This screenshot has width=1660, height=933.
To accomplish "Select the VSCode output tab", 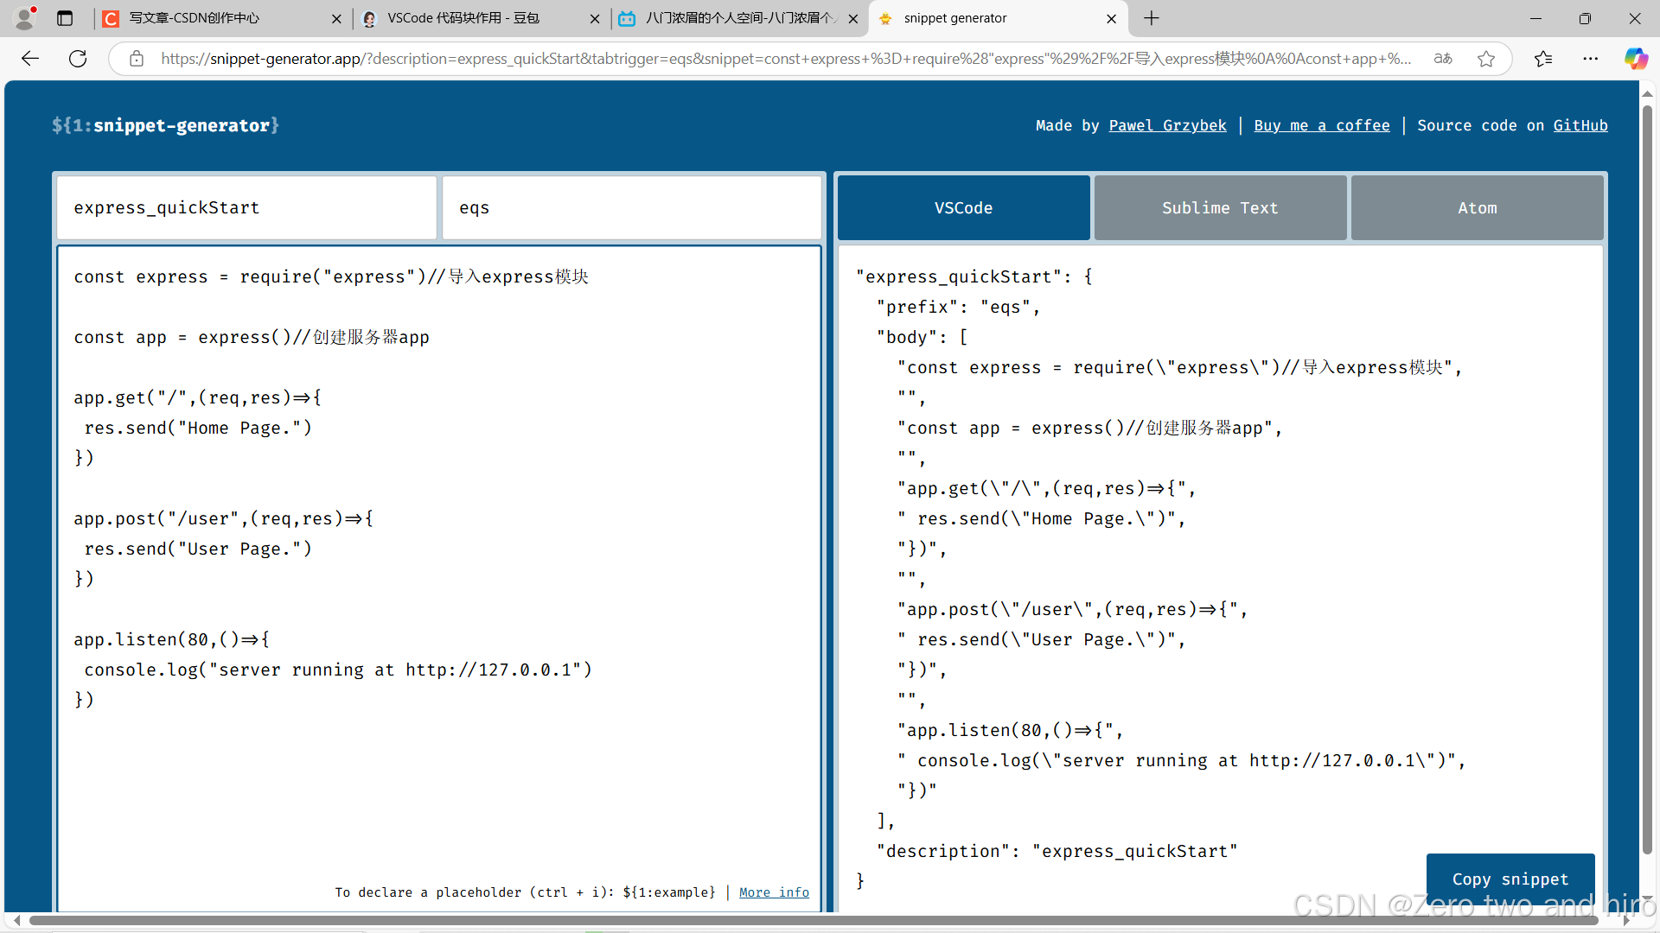I will [963, 208].
